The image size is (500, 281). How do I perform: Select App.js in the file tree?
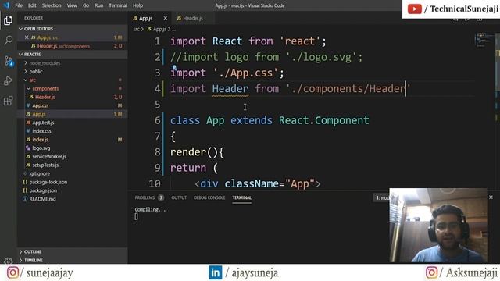click(x=73, y=114)
